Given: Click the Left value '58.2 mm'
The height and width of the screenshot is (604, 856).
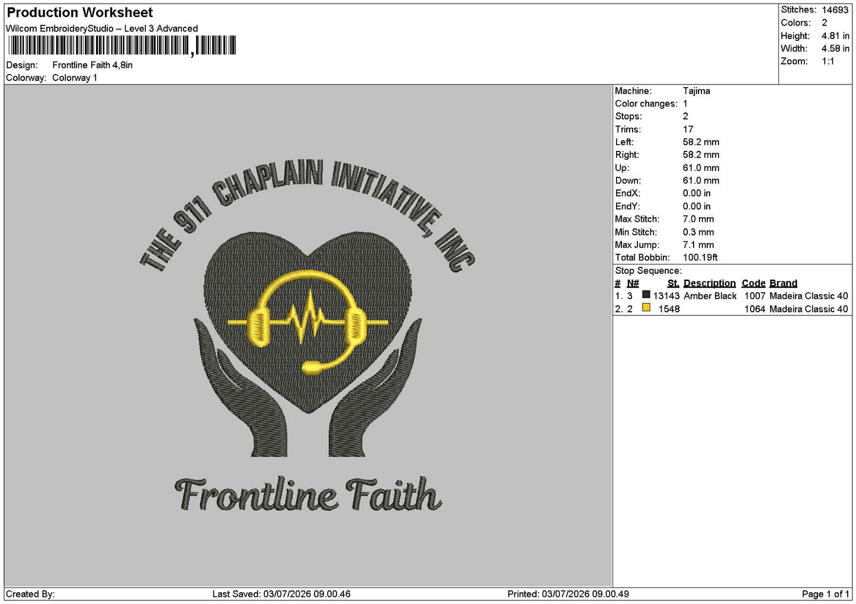Looking at the screenshot, I should tap(701, 143).
